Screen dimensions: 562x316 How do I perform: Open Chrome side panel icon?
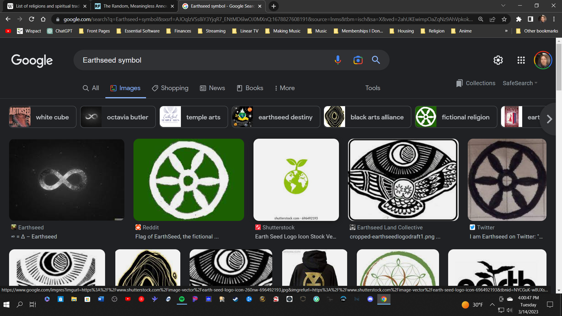click(x=530, y=19)
